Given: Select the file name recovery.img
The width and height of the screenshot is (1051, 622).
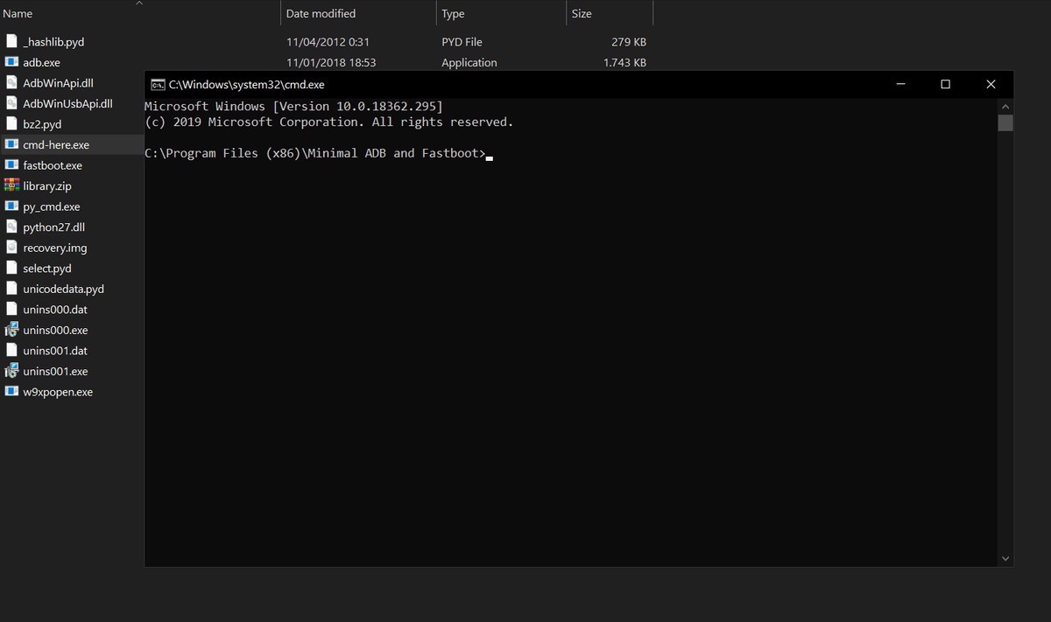Looking at the screenshot, I should [x=55, y=248].
